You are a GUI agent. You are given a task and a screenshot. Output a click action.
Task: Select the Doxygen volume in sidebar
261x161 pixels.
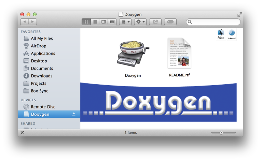click(49, 114)
